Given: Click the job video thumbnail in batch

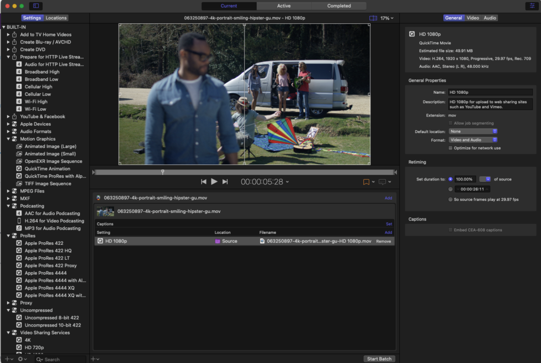Looking at the screenshot, I should click(105, 211).
